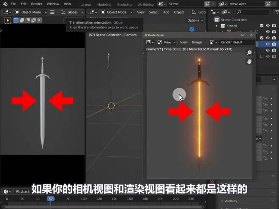Viewport: 279px width, 209px height.
Task: Click the Z axis gizmo in the viewport
Action: (192, 29)
